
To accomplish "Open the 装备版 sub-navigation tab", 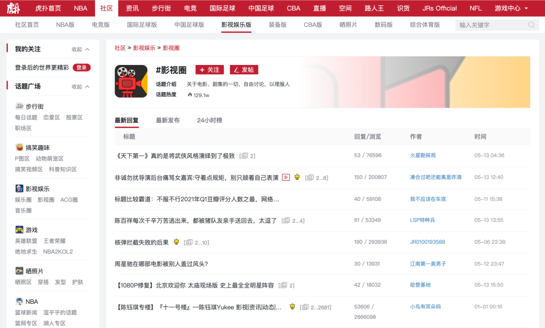I will [278, 25].
